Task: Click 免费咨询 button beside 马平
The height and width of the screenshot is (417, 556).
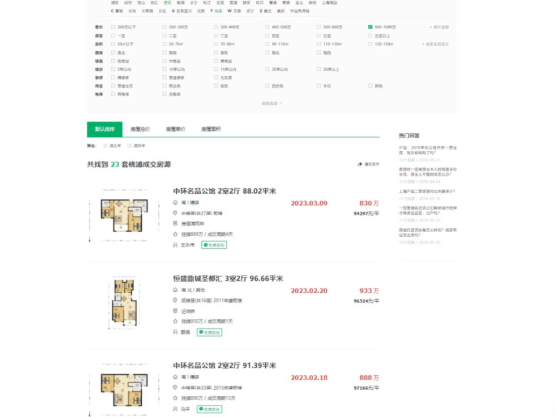Action: tap(210, 409)
